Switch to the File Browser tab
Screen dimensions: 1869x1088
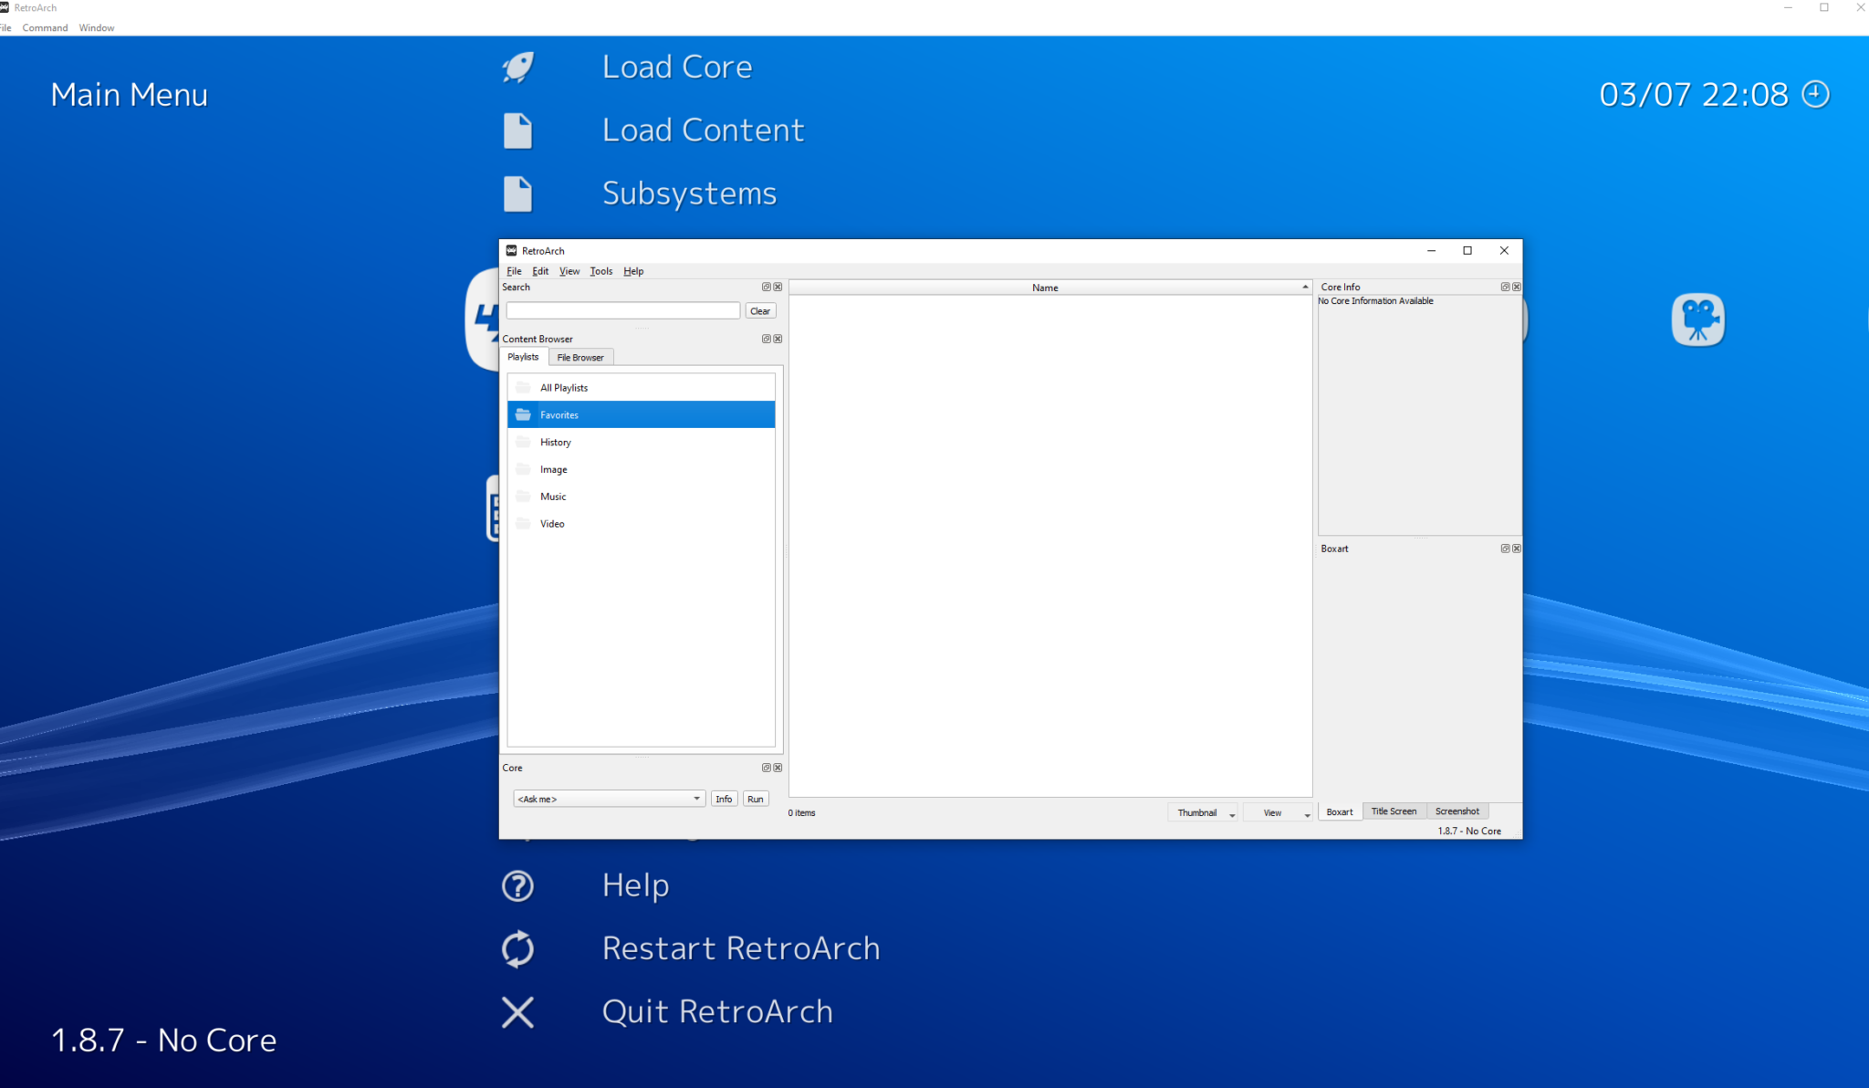[580, 357]
